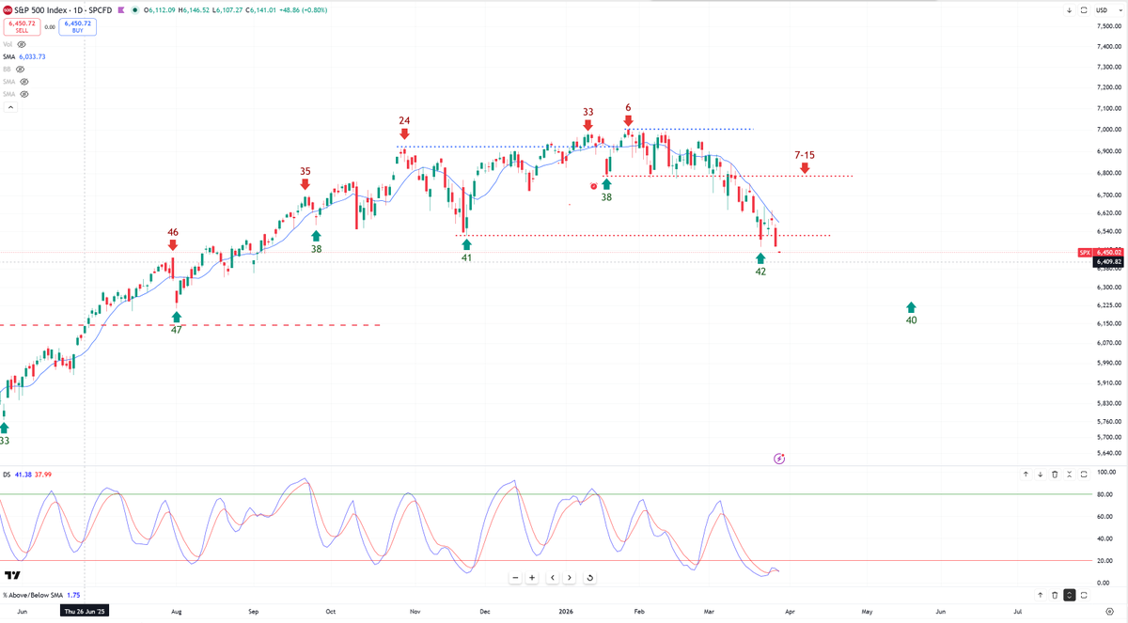The image size is (1128, 623).
Task: Show the first hidden SMA below BB
Action: click(23, 82)
